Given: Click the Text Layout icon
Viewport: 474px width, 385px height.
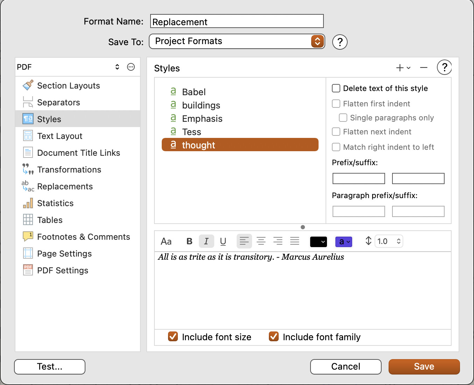Looking at the screenshot, I should pos(28,135).
